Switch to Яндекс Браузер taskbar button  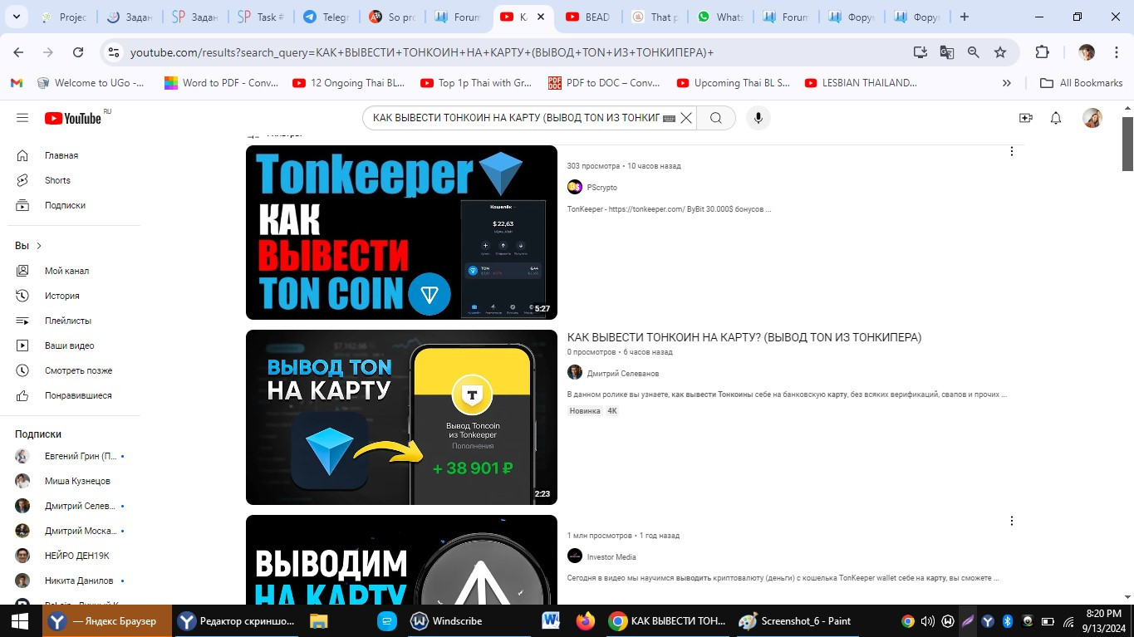[x=107, y=620]
